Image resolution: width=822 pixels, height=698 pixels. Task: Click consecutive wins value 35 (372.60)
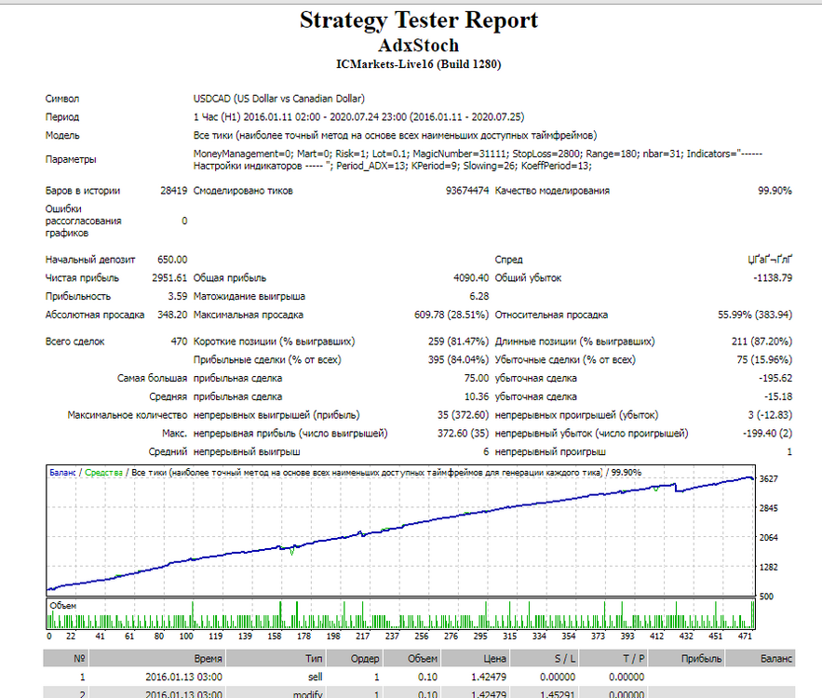tap(463, 415)
